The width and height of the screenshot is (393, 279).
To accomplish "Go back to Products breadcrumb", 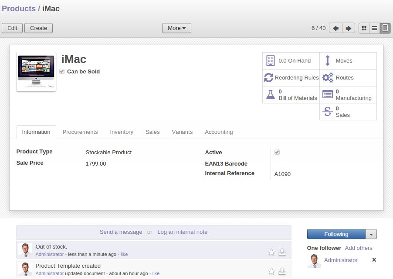I will (x=19, y=9).
